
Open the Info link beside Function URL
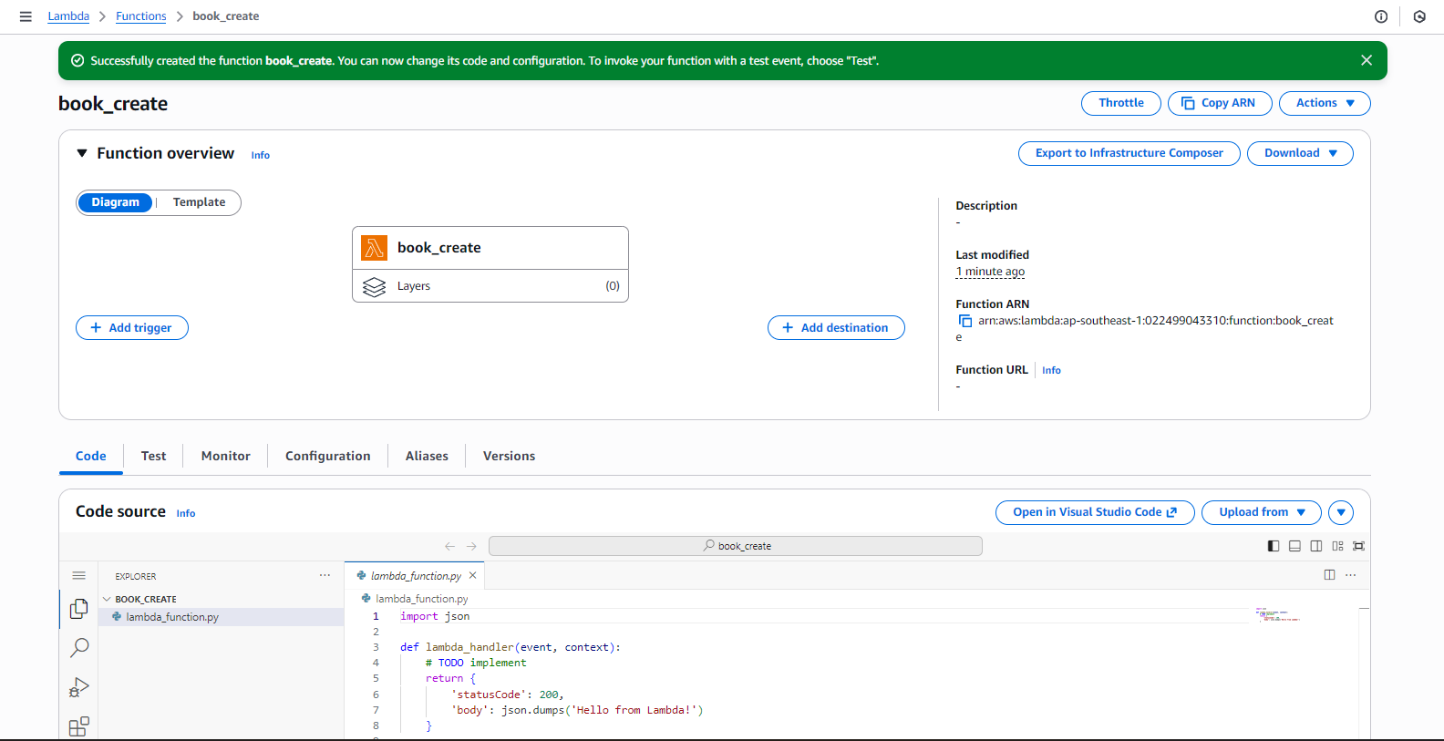(1051, 370)
